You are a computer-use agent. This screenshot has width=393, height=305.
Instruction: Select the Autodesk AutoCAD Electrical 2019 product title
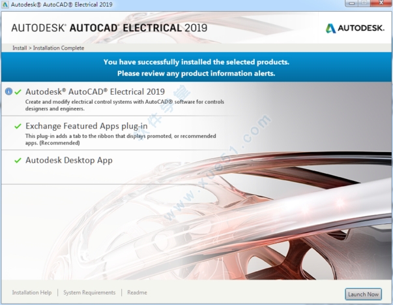coord(95,91)
